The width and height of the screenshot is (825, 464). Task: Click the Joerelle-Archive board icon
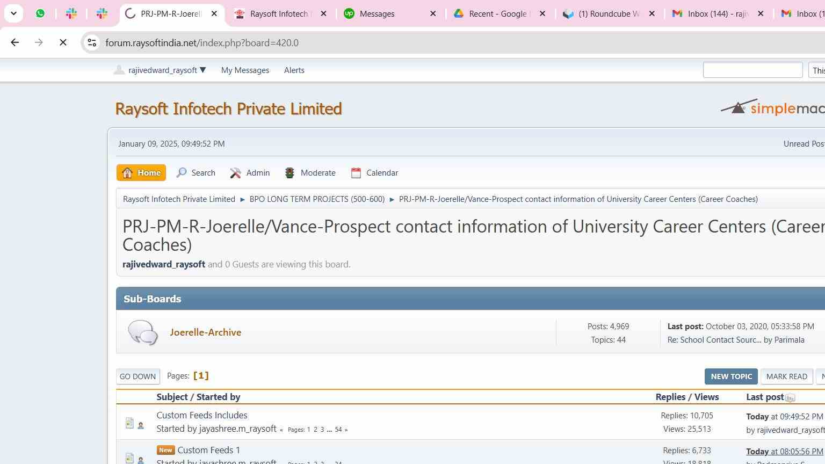pyautogui.click(x=143, y=332)
